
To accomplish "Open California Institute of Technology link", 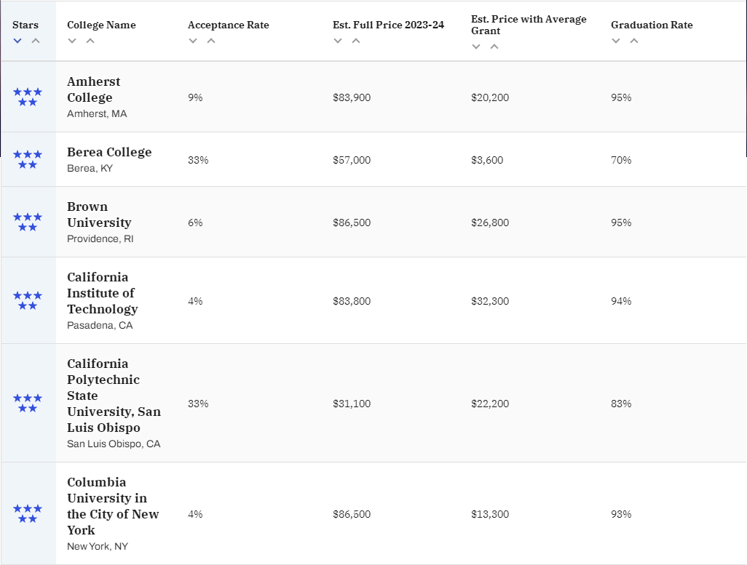I will 102,293.
